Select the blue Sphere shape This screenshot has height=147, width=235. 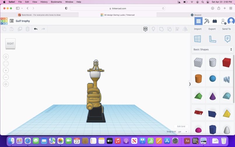213,78
